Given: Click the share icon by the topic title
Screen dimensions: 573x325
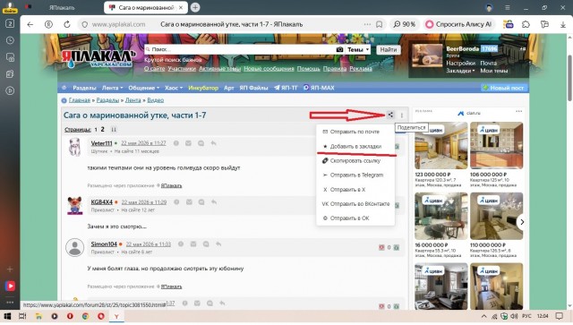Looking at the screenshot, I should (x=390, y=115).
